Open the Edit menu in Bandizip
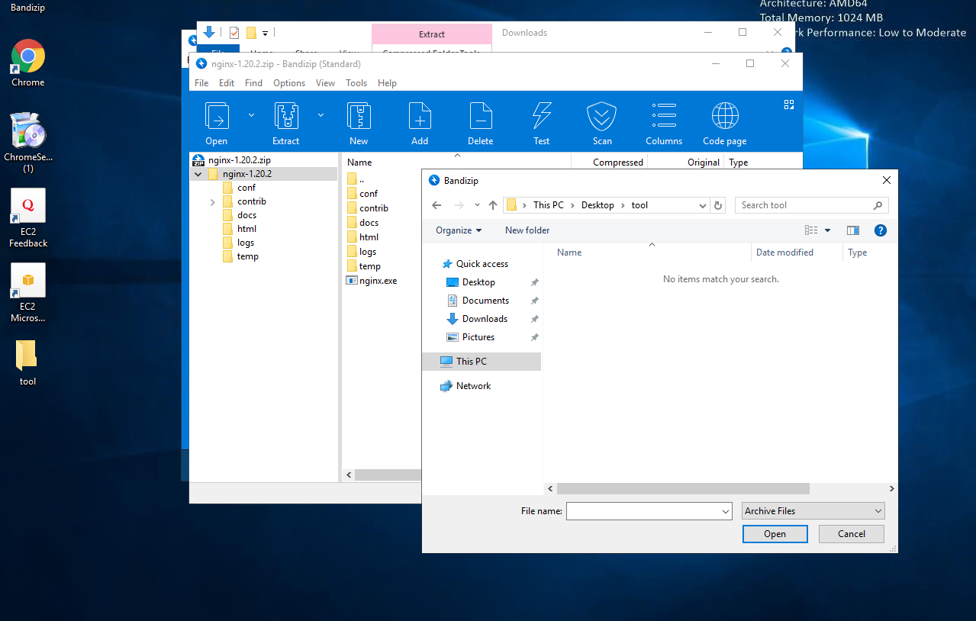976x621 pixels. [x=227, y=83]
